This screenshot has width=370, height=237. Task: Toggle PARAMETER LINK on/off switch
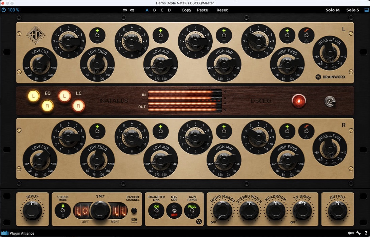coord(156,211)
